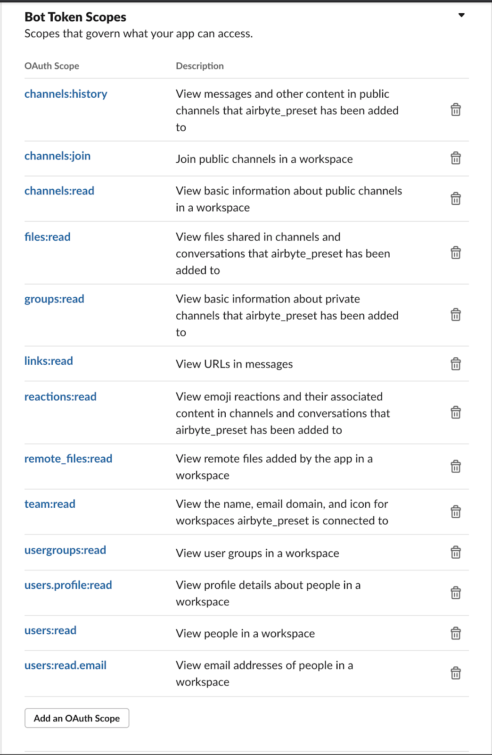Delete the links:read scope
Screen dimensions: 492x755
click(456, 364)
